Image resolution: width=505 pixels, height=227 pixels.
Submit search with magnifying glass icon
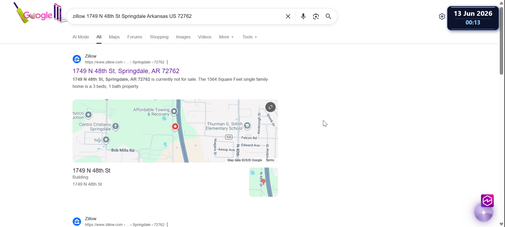point(328,16)
